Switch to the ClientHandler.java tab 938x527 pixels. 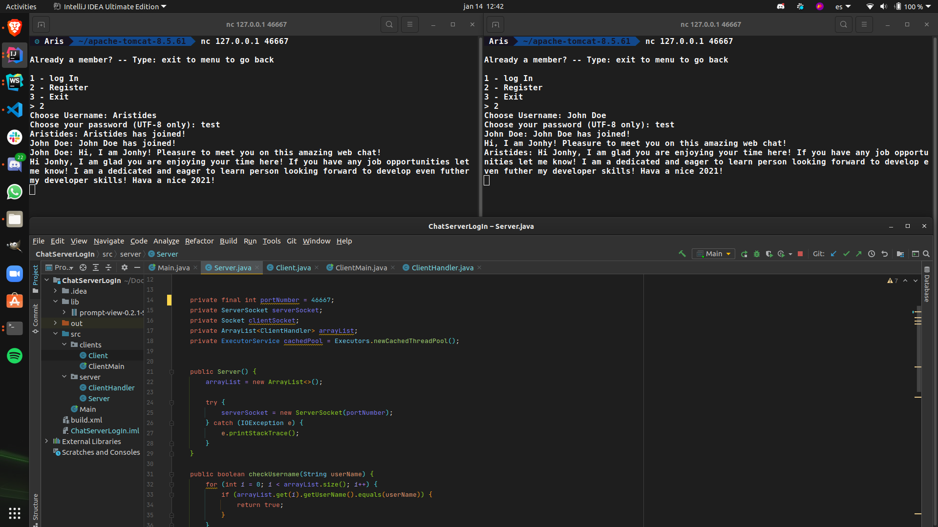(x=442, y=267)
